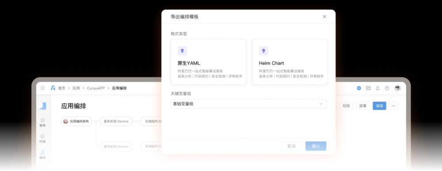Viewport: 442px width, 171px height.
Task: Open 编排 in the sidebar
Action: 42,155
